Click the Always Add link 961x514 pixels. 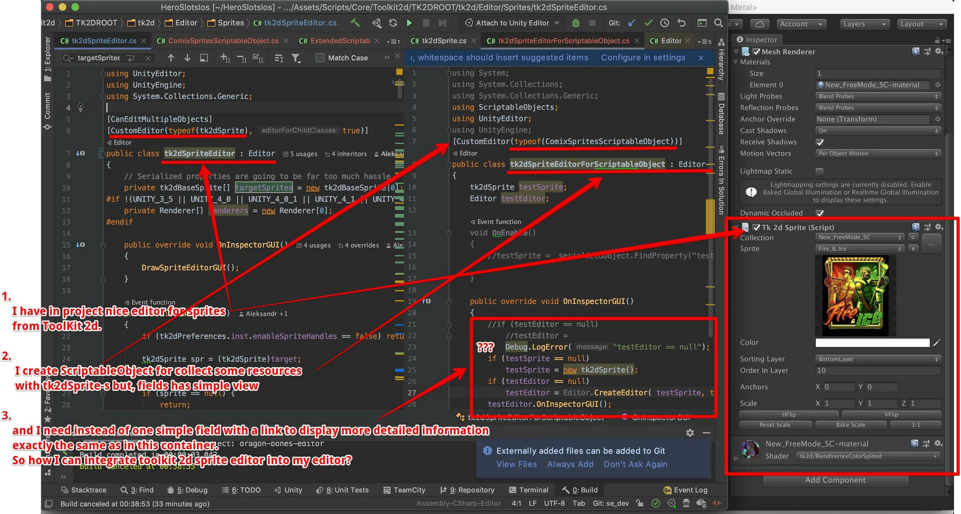point(570,464)
